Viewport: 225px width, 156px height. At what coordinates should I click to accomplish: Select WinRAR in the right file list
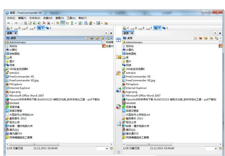[129, 103]
